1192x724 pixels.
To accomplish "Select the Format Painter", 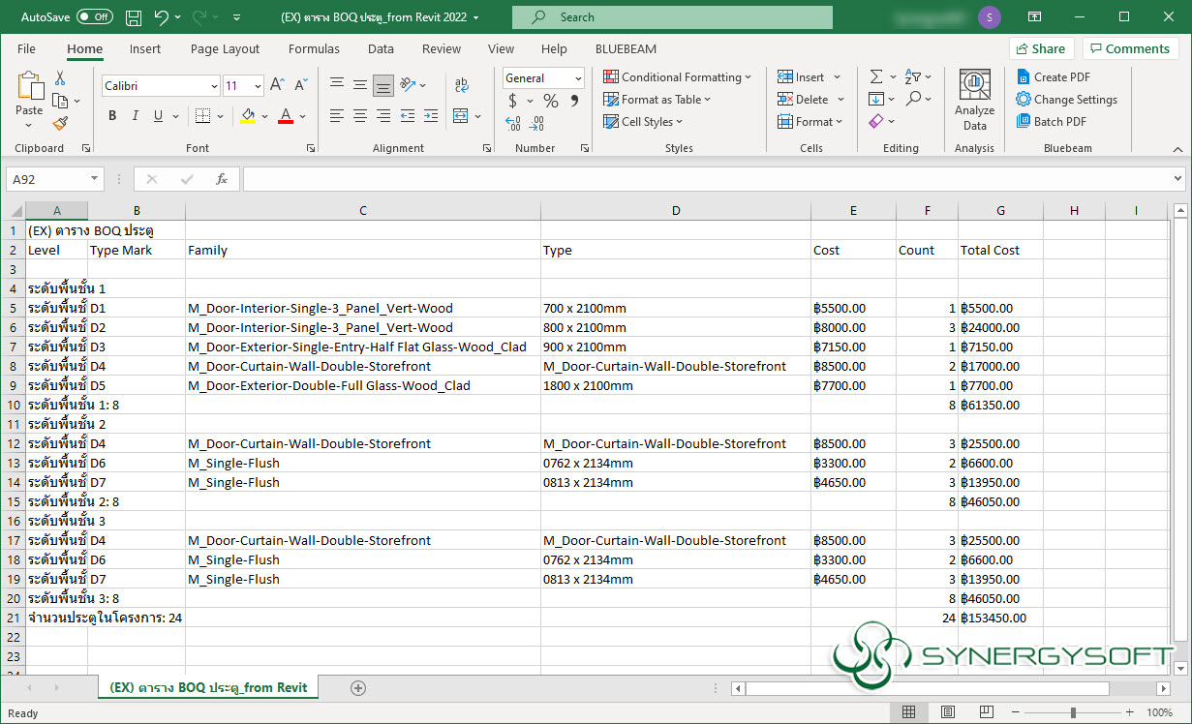I will point(58,124).
